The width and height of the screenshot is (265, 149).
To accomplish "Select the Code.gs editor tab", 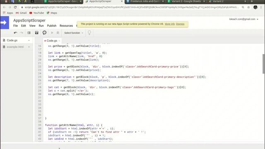I will (x=52, y=41).
